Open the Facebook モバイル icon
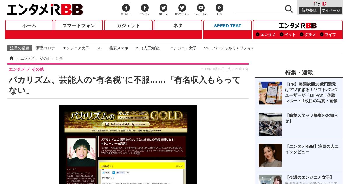Image resolution: width=350 pixels, height=184 pixels. [126, 8]
